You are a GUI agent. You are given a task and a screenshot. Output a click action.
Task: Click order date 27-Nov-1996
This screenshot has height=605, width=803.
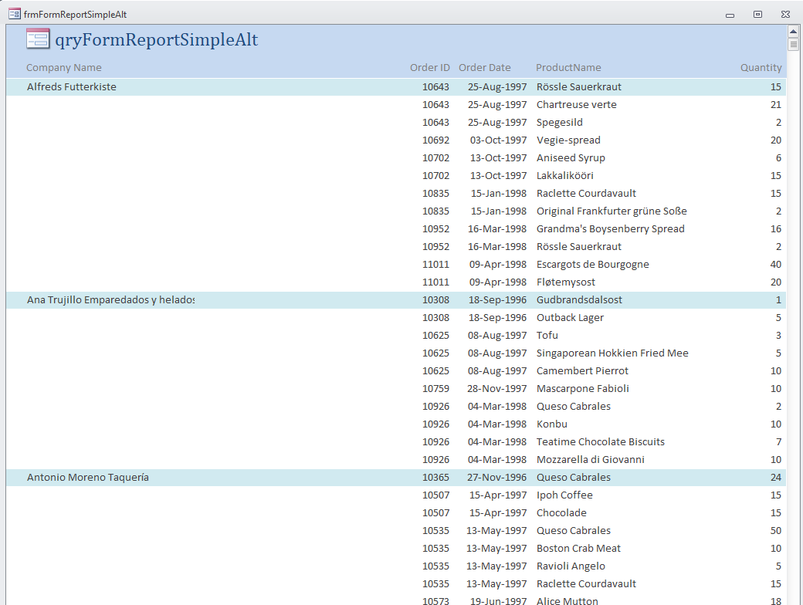[496, 478]
